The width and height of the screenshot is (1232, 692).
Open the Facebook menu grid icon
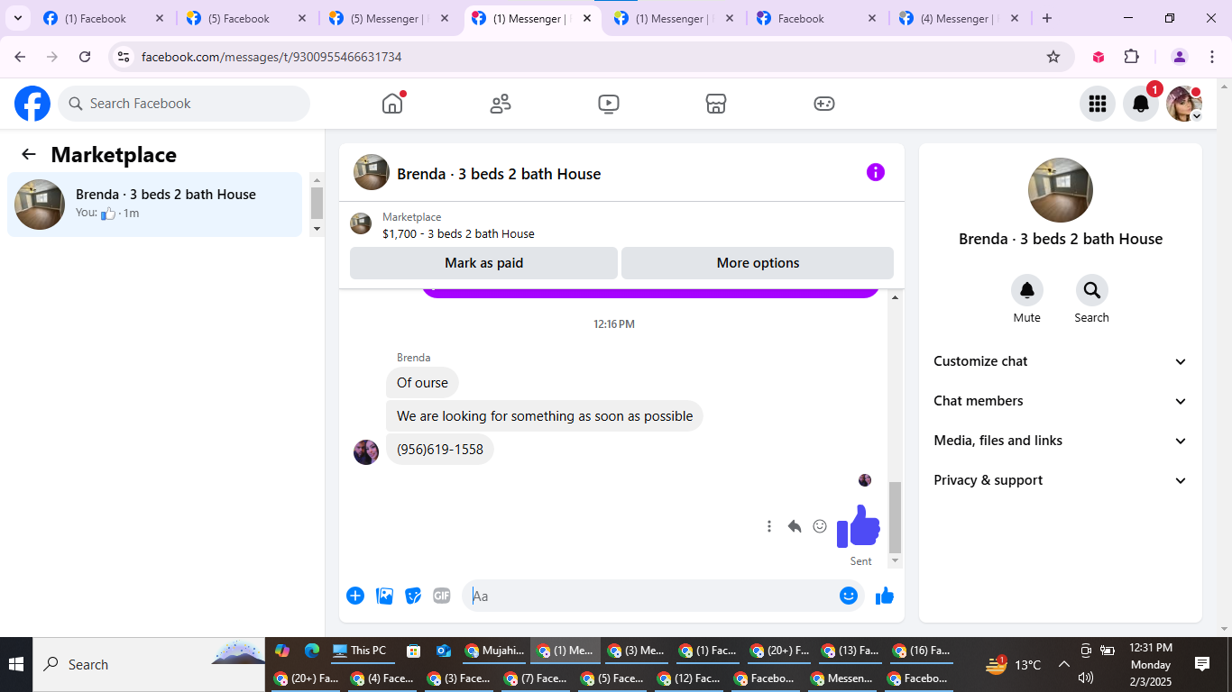click(1098, 104)
